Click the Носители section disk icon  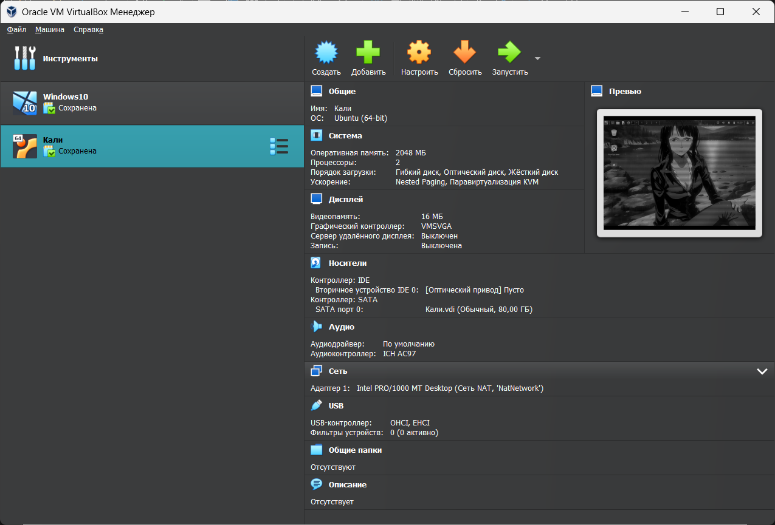(316, 263)
